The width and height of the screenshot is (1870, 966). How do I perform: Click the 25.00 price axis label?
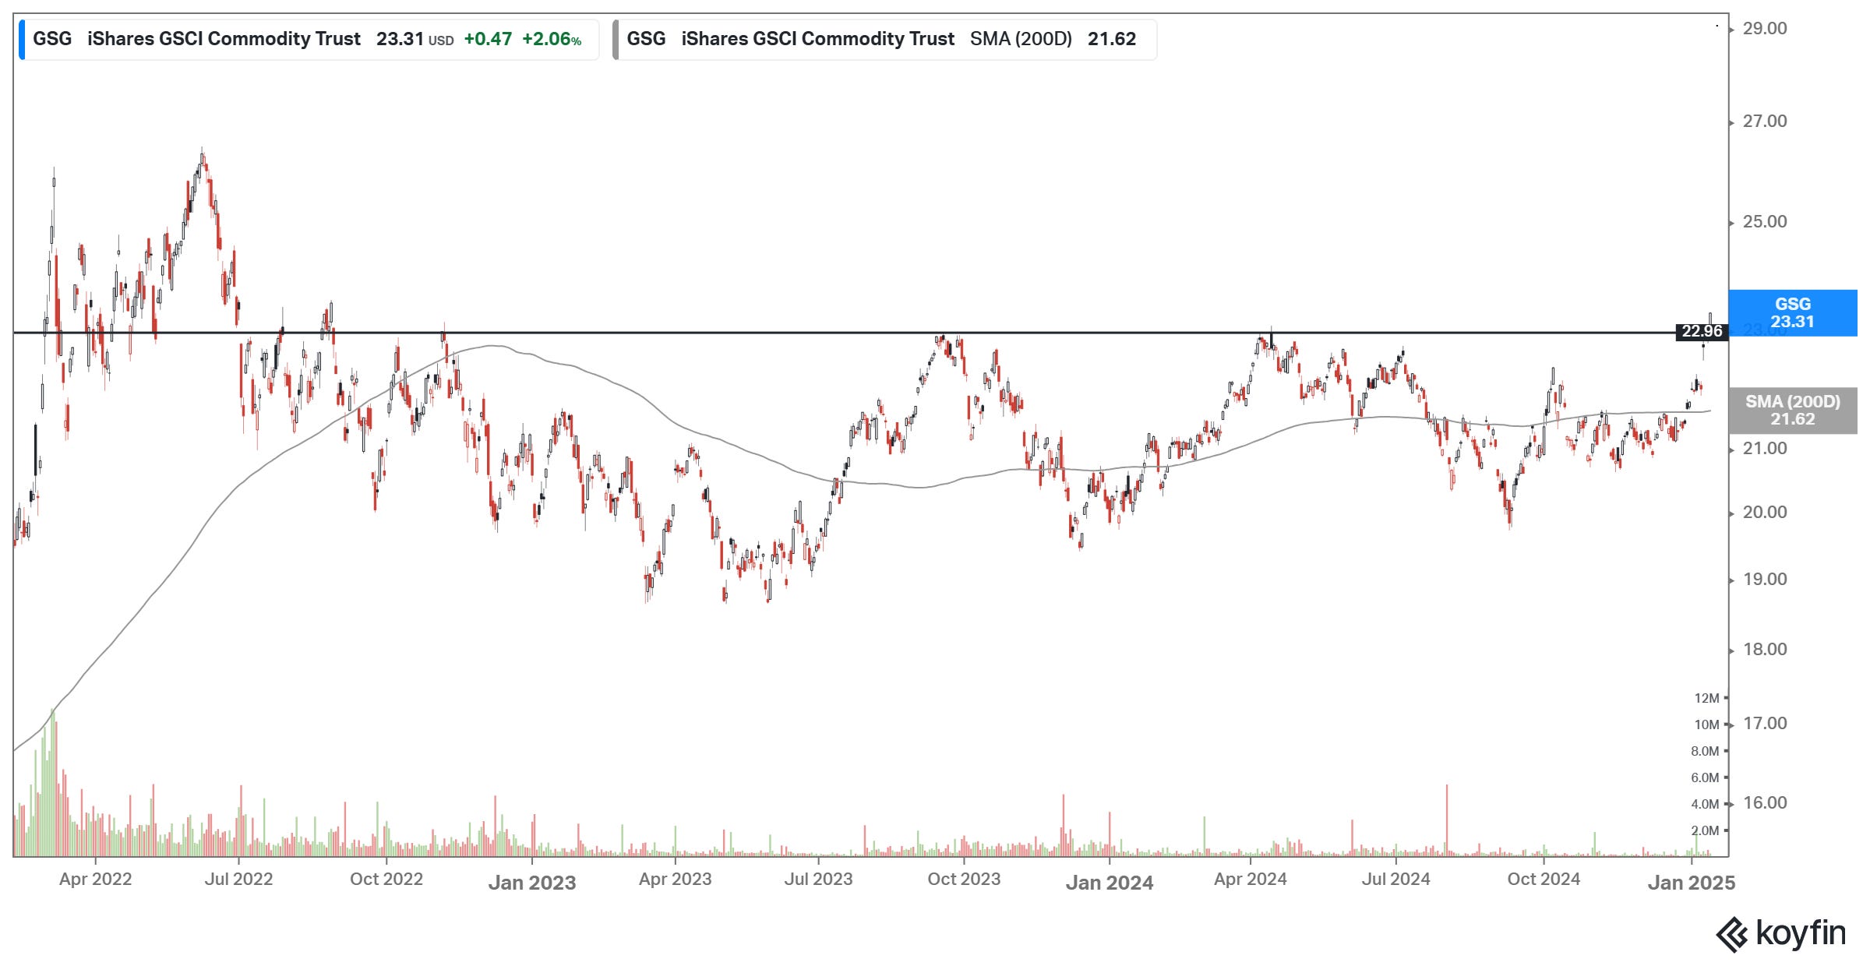(1764, 222)
